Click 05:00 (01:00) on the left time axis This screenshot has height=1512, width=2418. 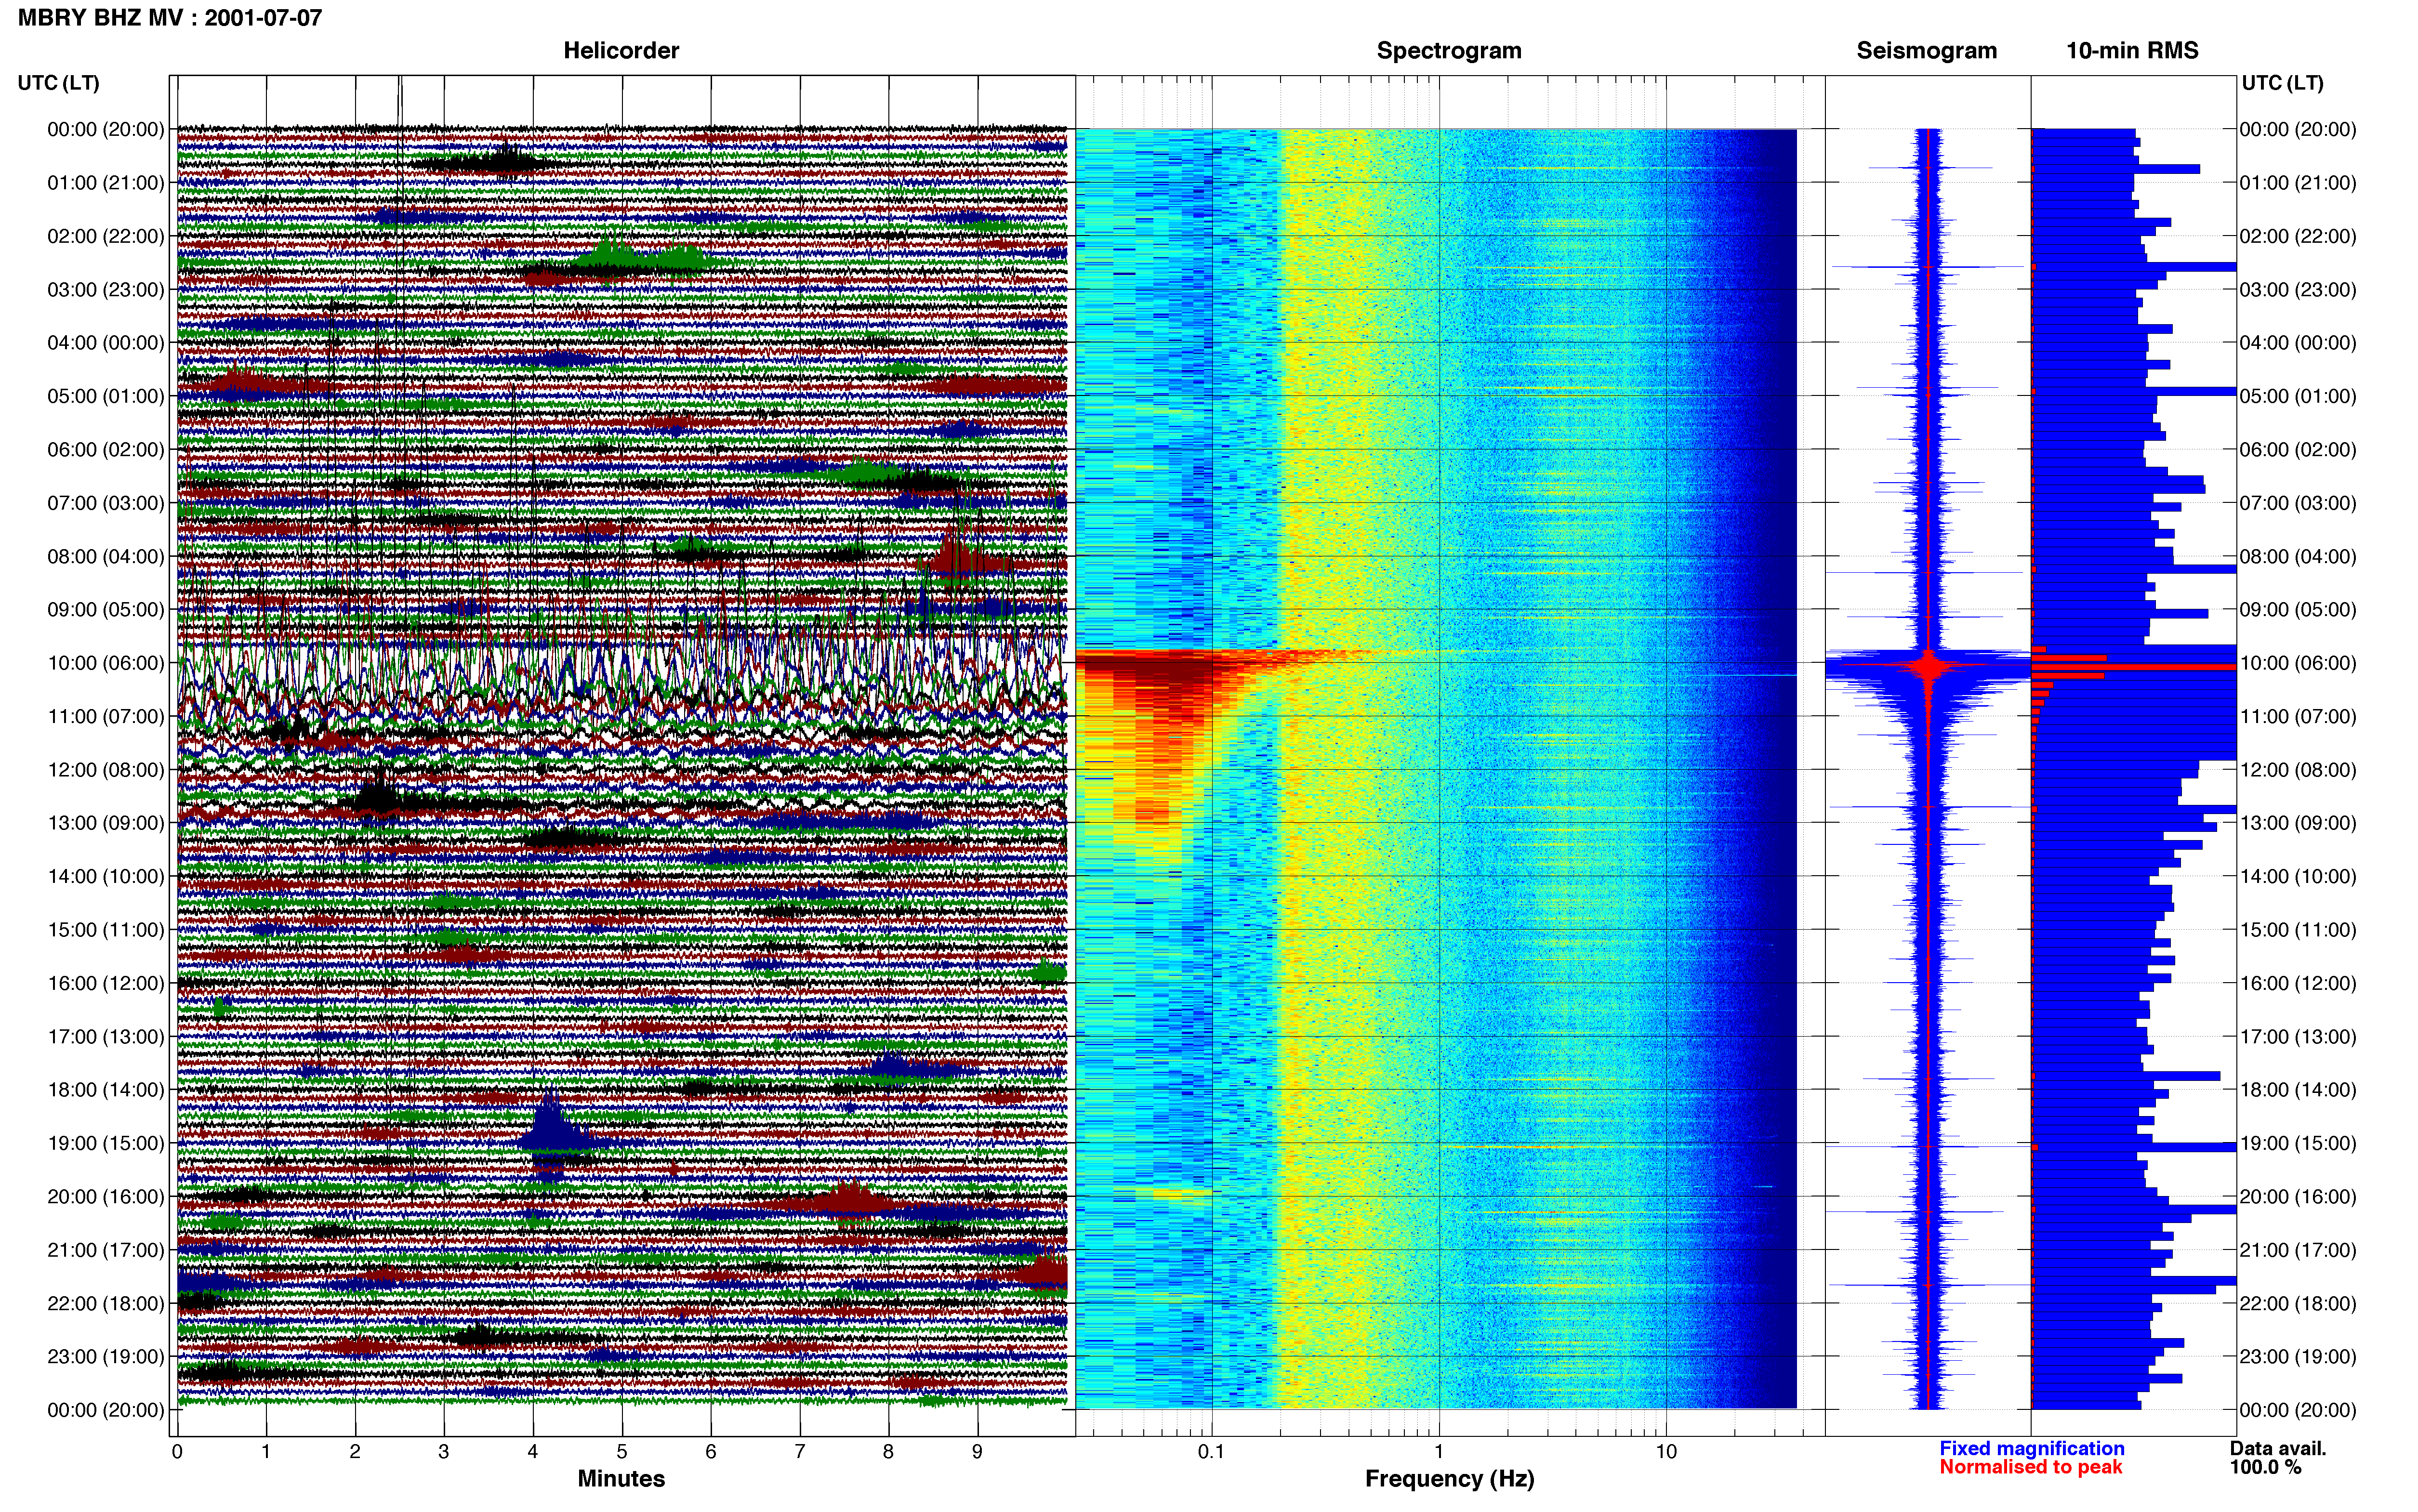106,396
